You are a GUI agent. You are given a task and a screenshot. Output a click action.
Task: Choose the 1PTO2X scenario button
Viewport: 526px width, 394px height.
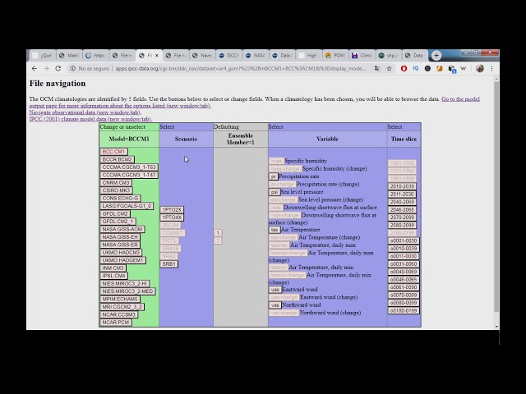[x=172, y=210]
